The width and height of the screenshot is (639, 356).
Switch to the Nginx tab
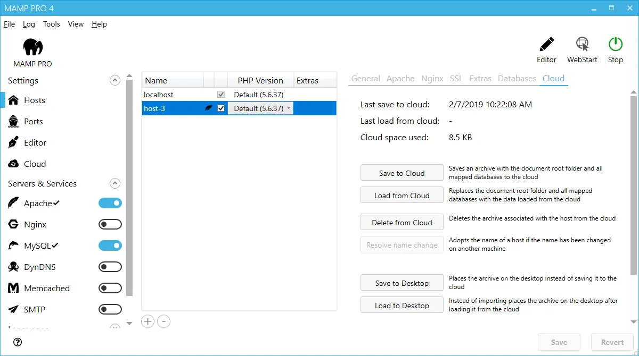[432, 78]
